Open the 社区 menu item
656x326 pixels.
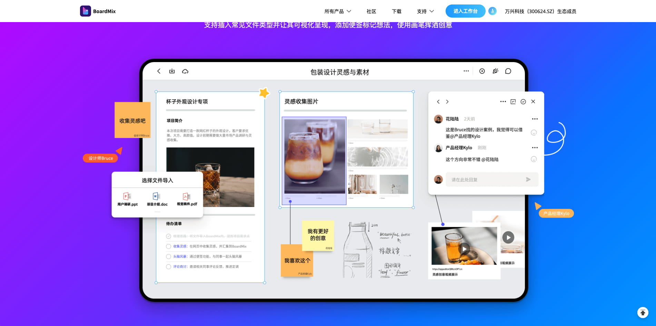371,11
